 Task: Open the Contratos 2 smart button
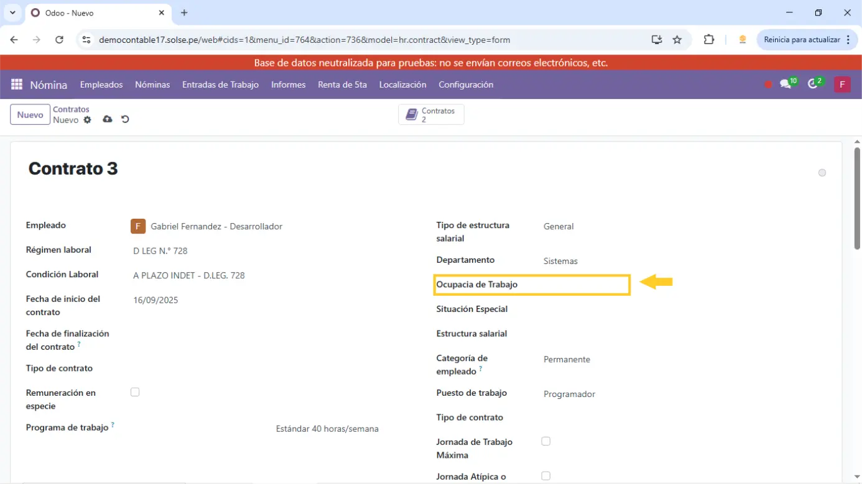click(431, 115)
